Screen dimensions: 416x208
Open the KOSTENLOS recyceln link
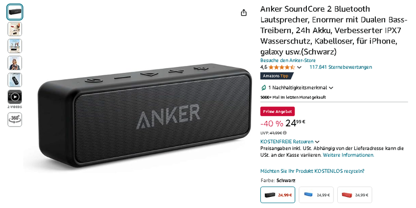point(312,171)
